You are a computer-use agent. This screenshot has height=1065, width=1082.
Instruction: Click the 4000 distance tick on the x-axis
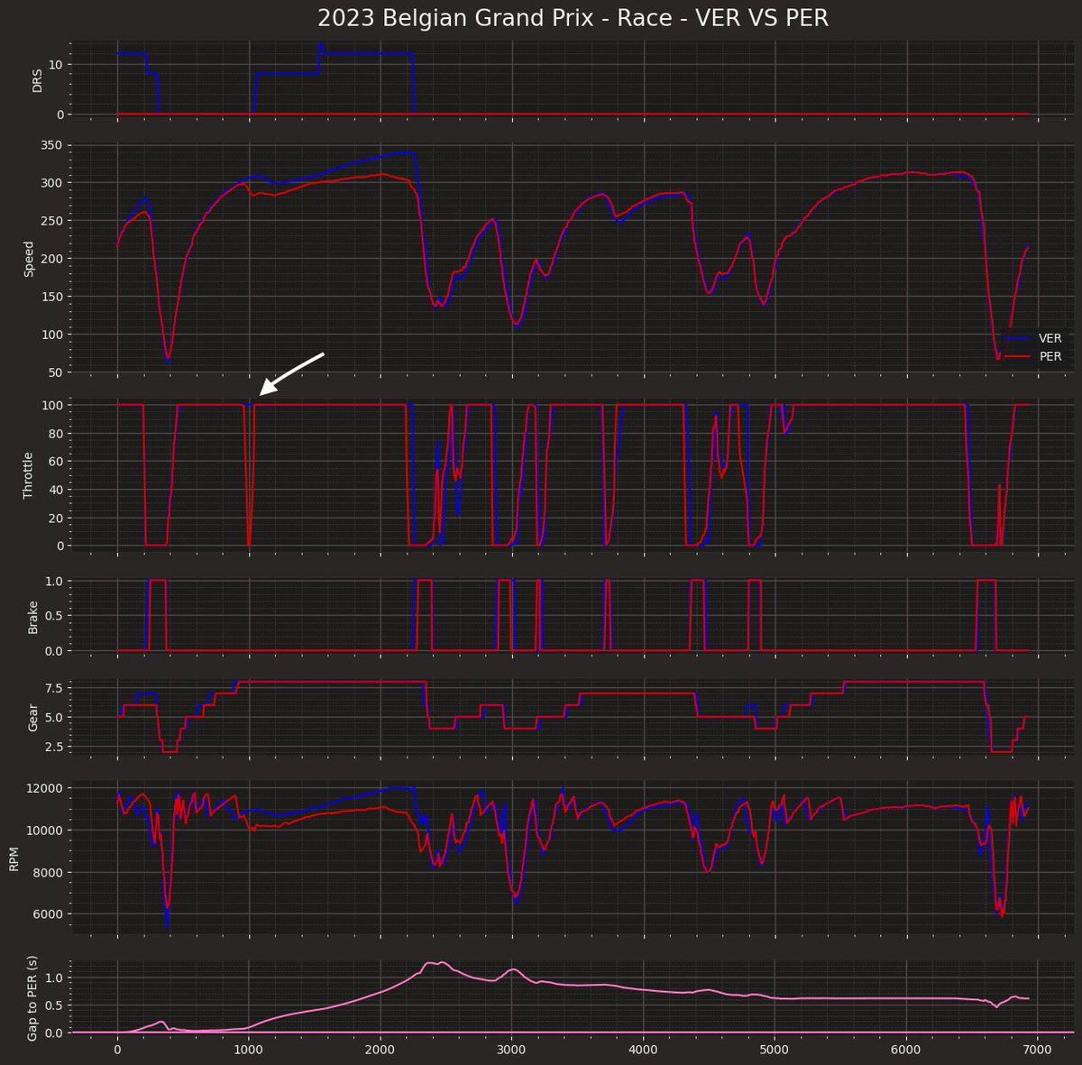click(x=644, y=1051)
